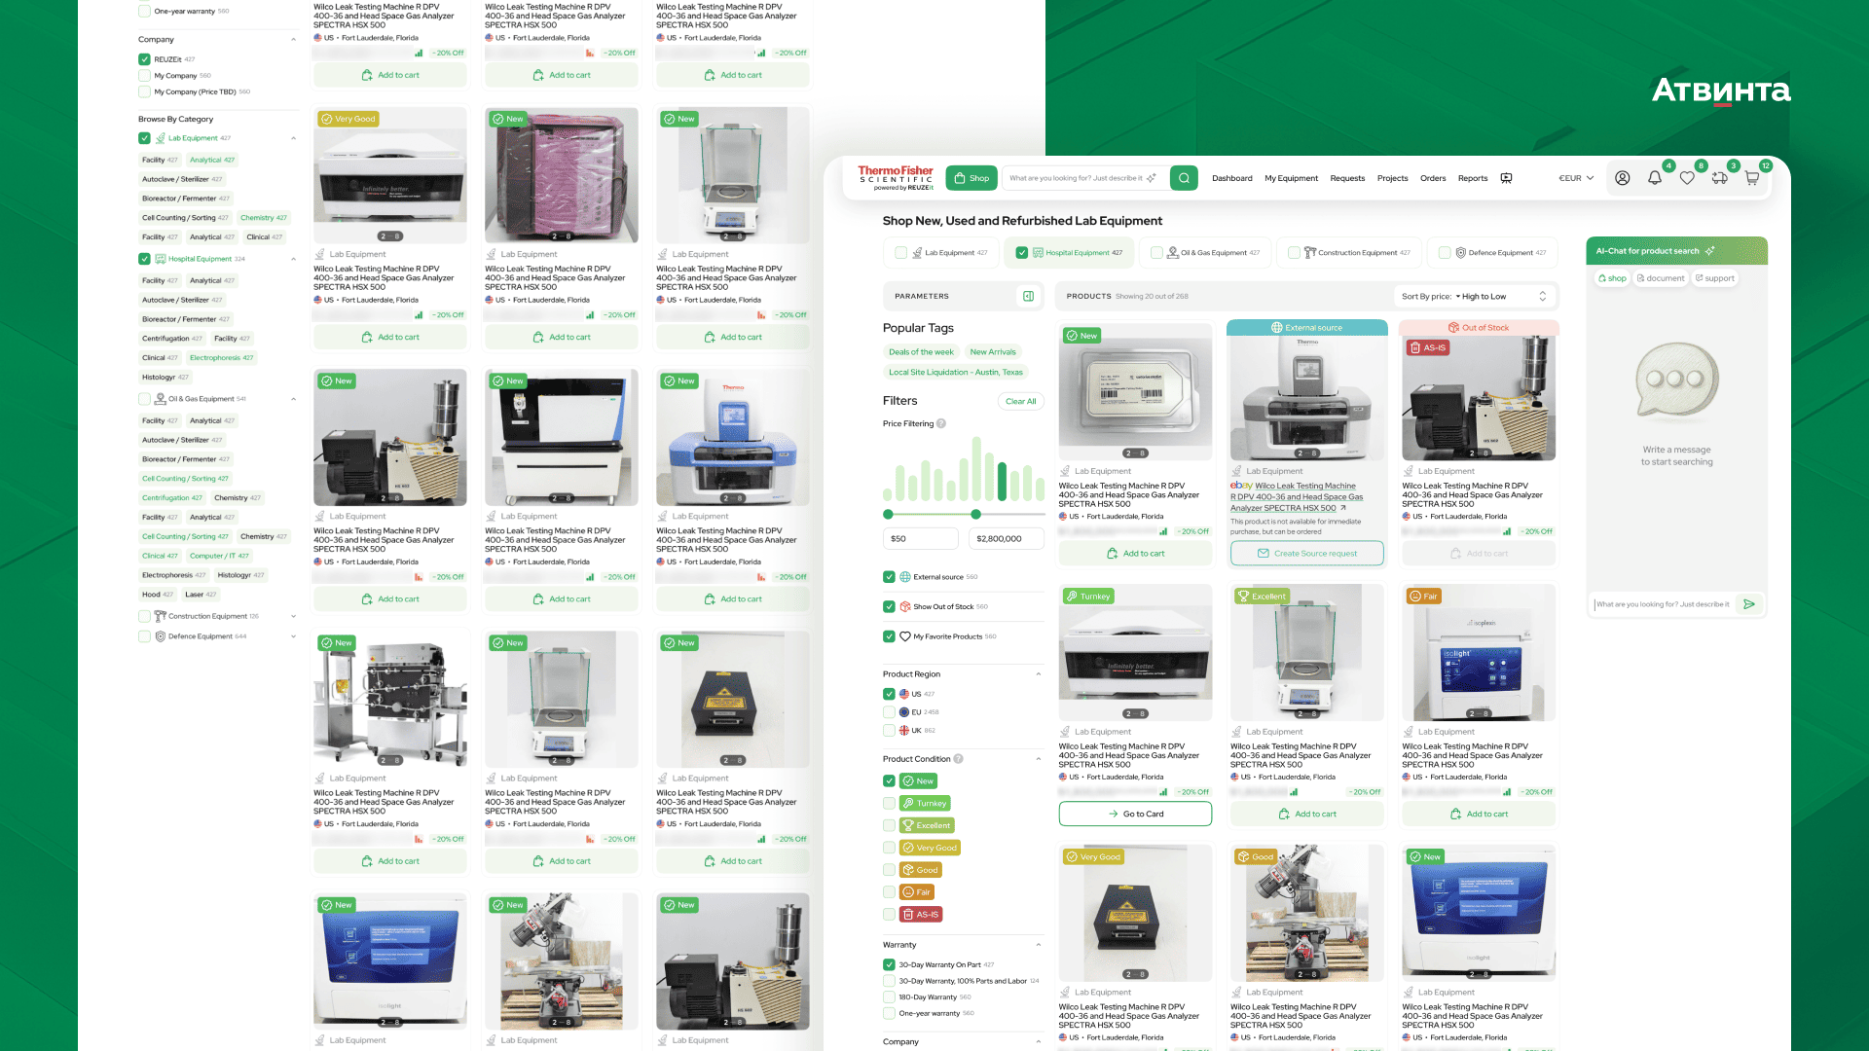Open the Orders menu item

(x=1433, y=178)
